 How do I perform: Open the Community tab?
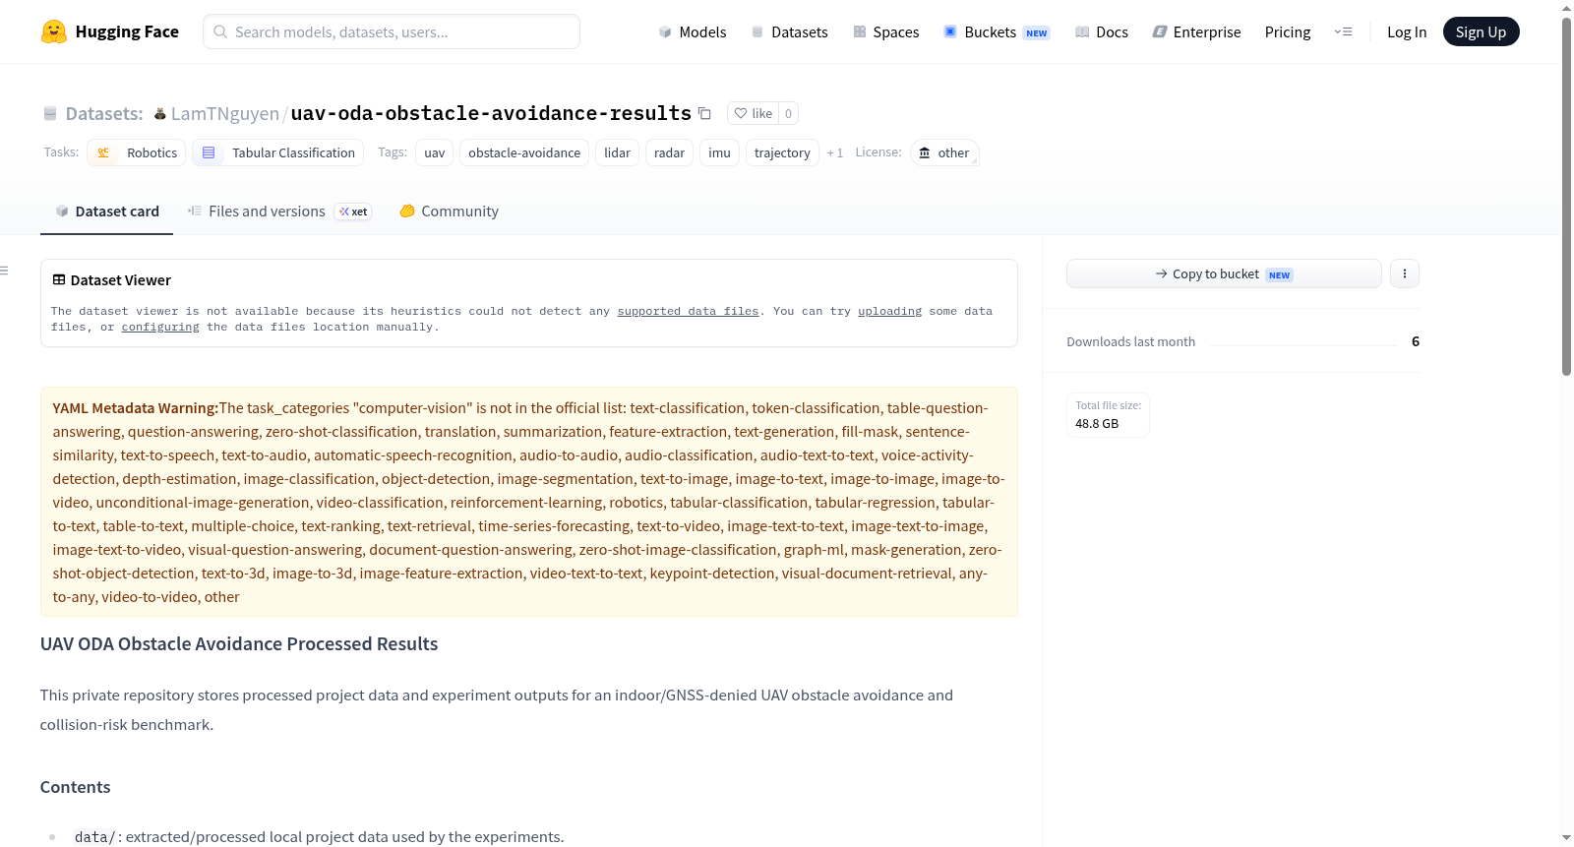click(x=449, y=212)
